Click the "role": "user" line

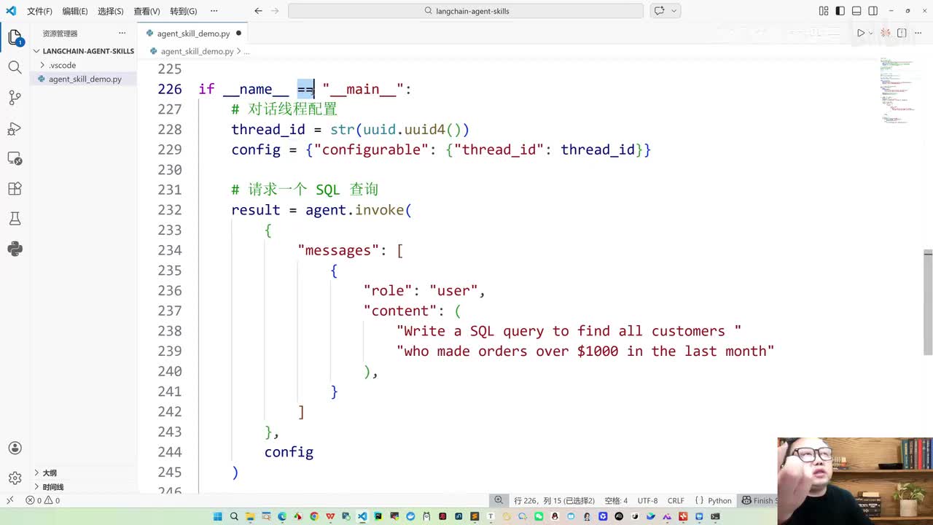(x=424, y=290)
